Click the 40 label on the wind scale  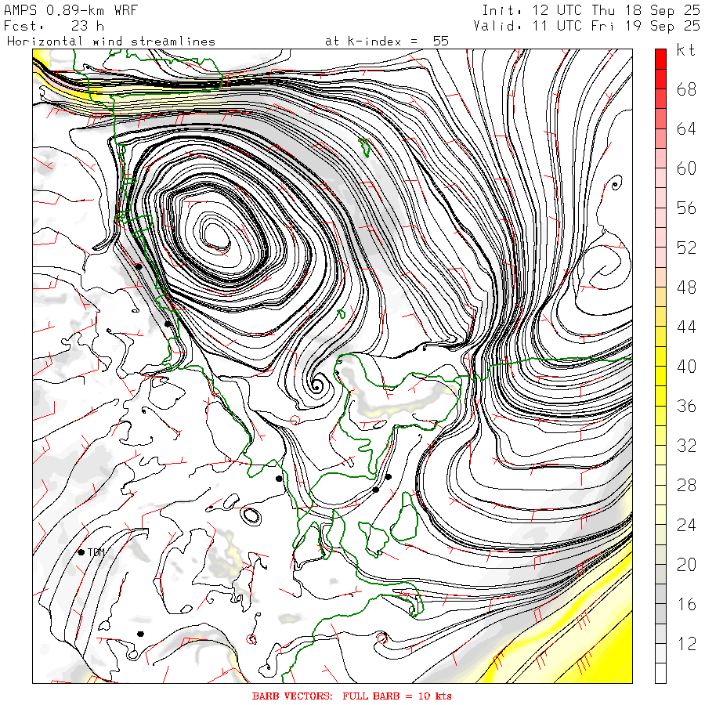pos(686,367)
